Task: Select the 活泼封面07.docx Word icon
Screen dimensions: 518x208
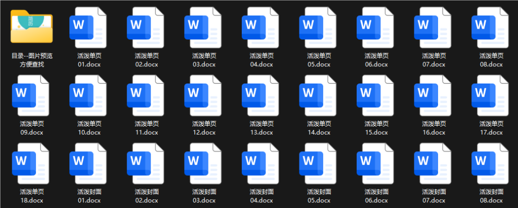Action: click(433, 163)
